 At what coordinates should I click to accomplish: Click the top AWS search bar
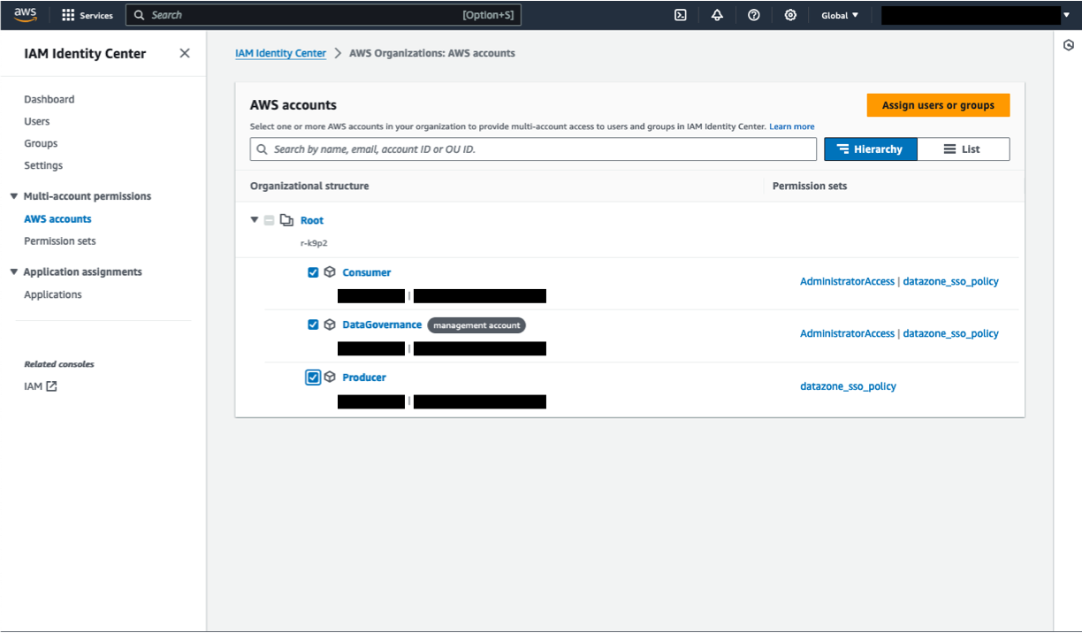[x=324, y=15]
